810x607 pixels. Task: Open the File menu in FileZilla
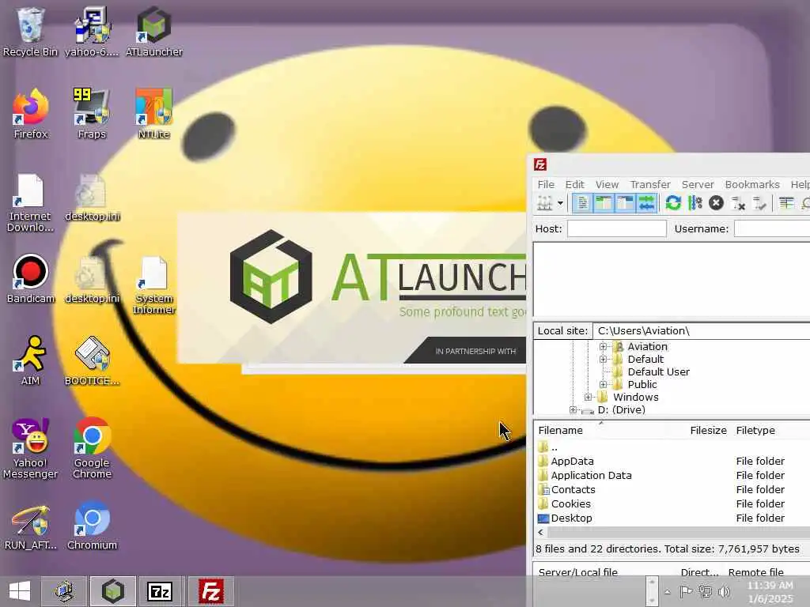click(x=546, y=184)
